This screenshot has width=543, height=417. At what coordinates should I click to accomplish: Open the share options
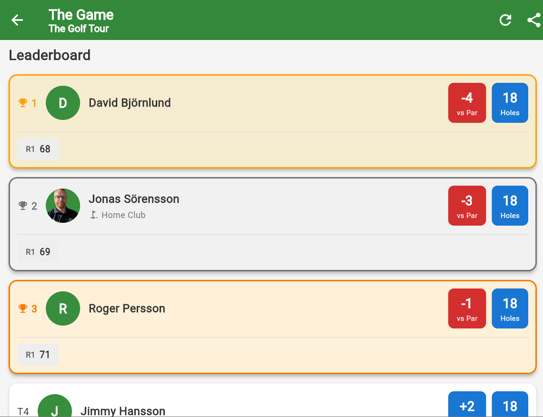click(533, 20)
